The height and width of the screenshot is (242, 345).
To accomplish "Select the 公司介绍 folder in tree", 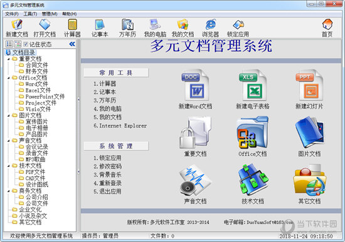I will tap(33, 197).
